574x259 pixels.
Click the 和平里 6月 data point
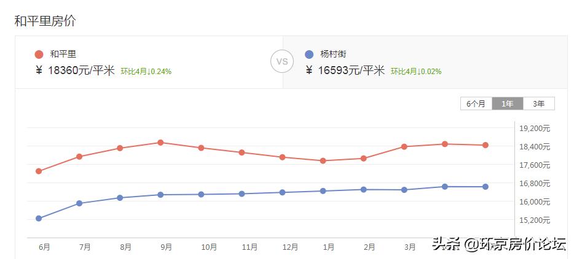39,171
